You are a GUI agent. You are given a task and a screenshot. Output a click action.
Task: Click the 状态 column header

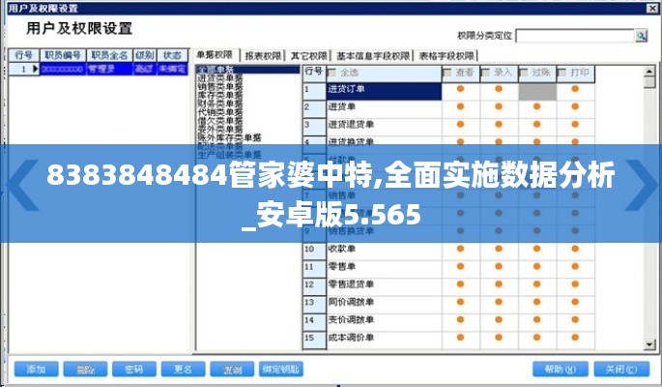tap(172, 55)
